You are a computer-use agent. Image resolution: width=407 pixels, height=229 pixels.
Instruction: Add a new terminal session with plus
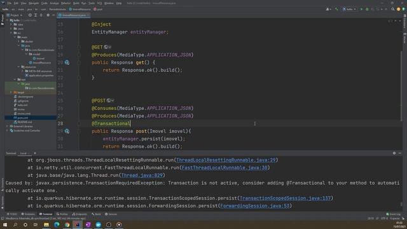tap(35, 153)
